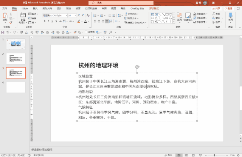The height and width of the screenshot is (157, 242).
Task: Select the Format Painter brush in ribbon
Action: point(11,23)
